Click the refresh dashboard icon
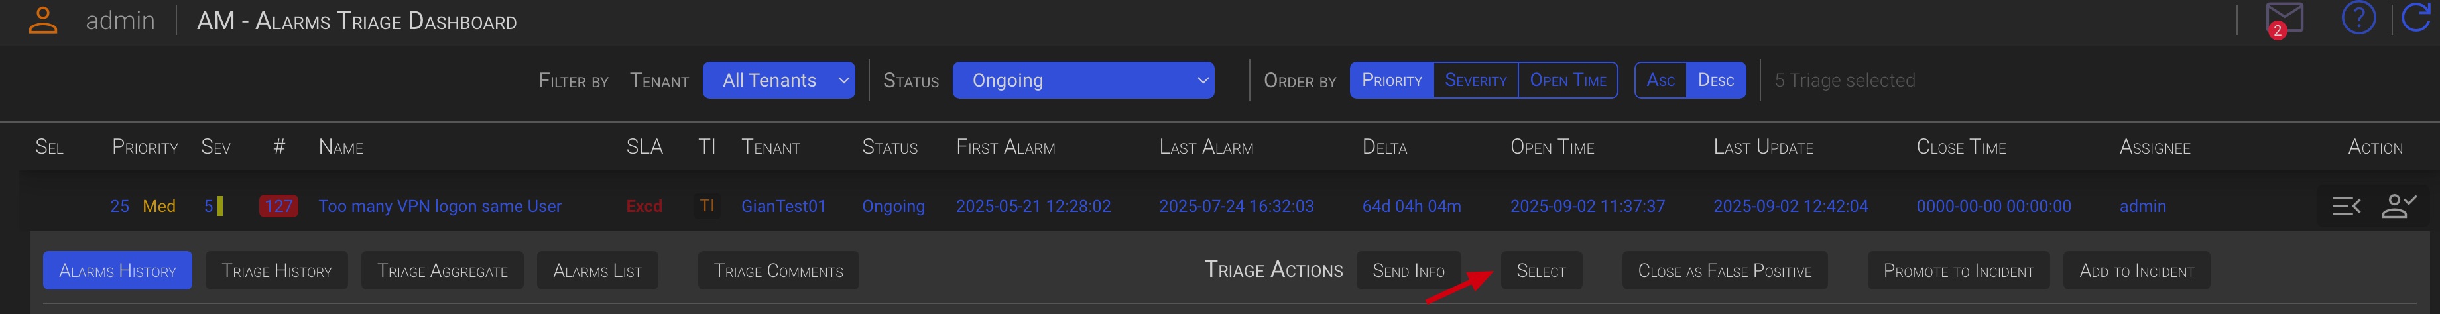Viewport: 2440px width, 314px height. (2416, 18)
